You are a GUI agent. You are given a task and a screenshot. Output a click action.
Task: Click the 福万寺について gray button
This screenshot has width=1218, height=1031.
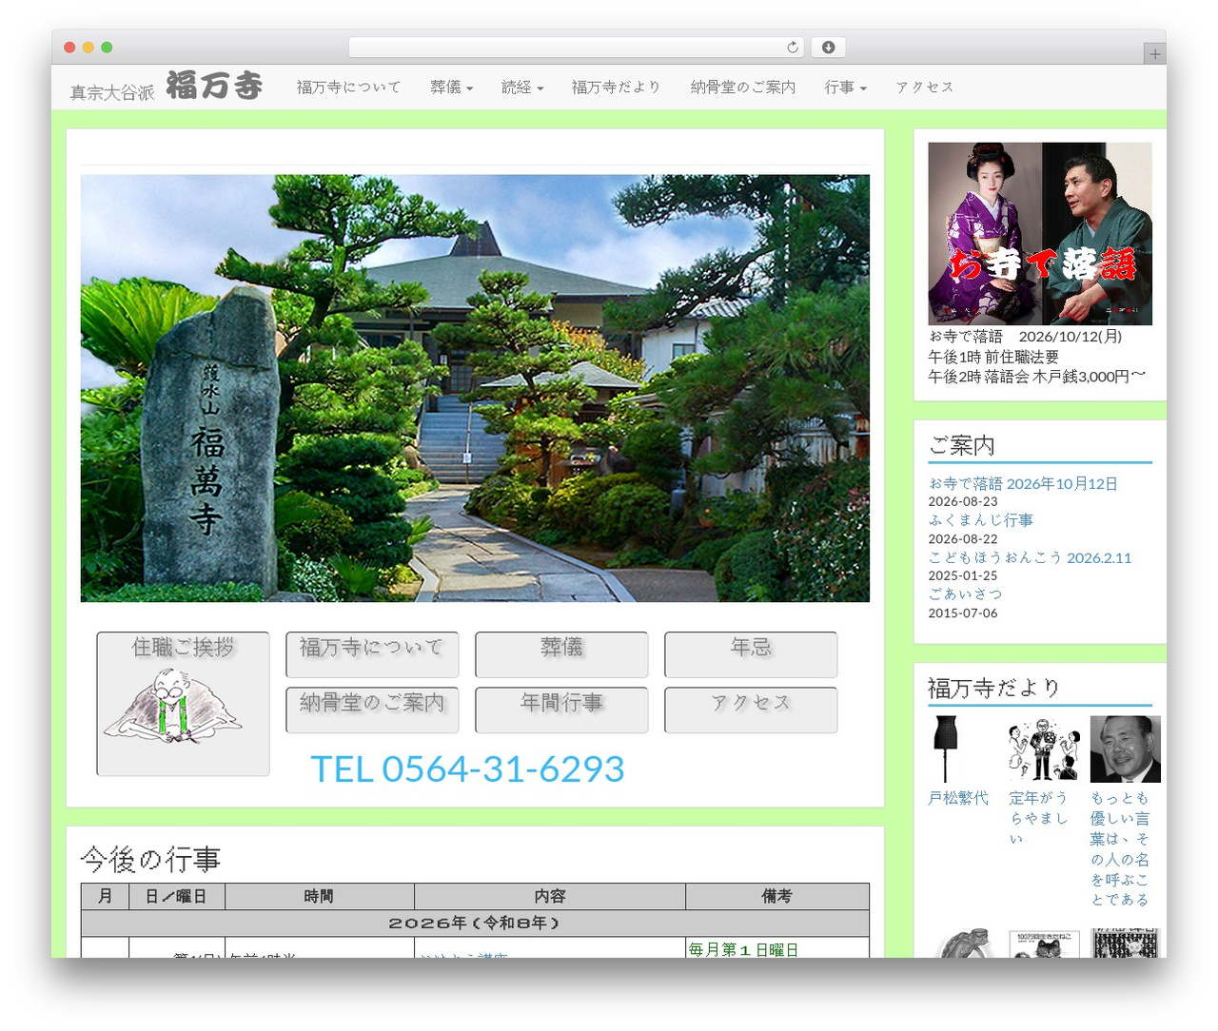372,654
